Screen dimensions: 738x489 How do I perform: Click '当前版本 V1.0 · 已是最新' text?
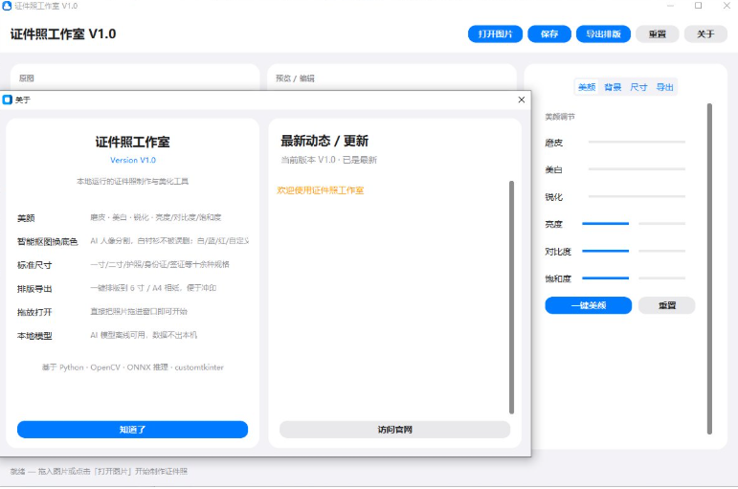(328, 160)
